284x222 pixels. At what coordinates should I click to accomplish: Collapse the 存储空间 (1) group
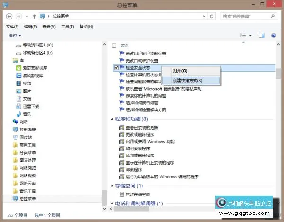[x=112, y=186]
